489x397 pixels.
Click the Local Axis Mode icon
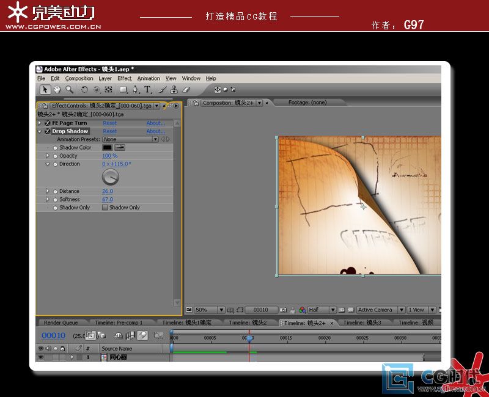[x=218, y=90]
